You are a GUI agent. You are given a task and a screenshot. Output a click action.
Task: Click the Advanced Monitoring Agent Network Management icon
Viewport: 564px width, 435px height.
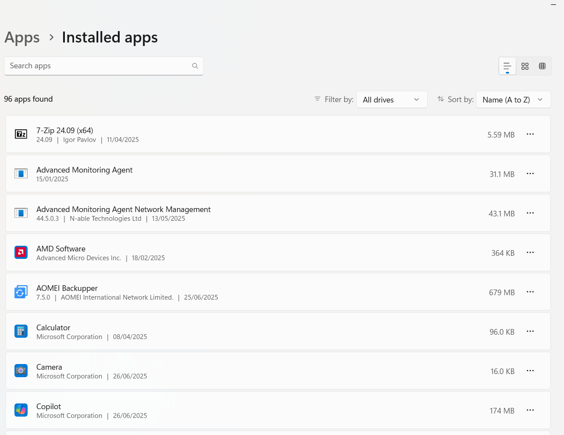point(21,213)
